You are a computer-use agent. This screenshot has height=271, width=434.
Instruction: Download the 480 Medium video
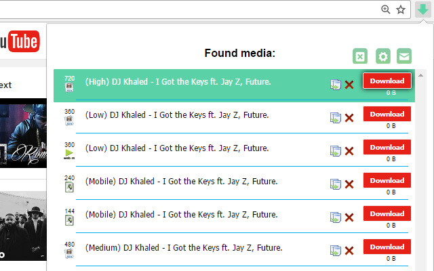pyautogui.click(x=387, y=247)
